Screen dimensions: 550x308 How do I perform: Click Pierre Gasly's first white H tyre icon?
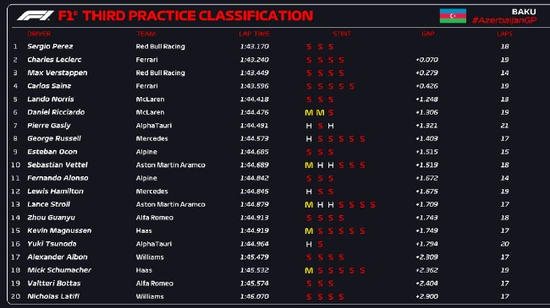click(309, 126)
